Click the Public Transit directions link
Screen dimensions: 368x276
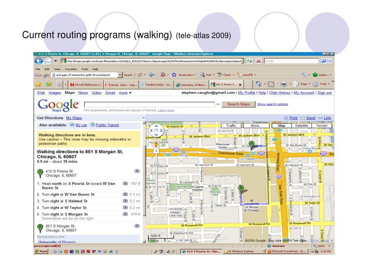click(x=107, y=125)
